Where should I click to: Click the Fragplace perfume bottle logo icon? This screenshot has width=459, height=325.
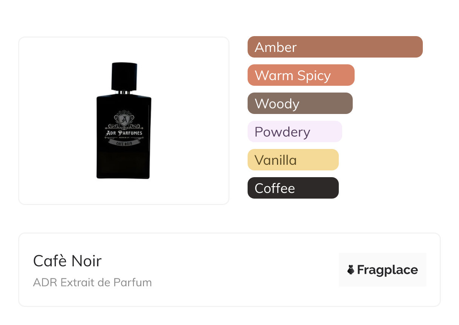[351, 270]
